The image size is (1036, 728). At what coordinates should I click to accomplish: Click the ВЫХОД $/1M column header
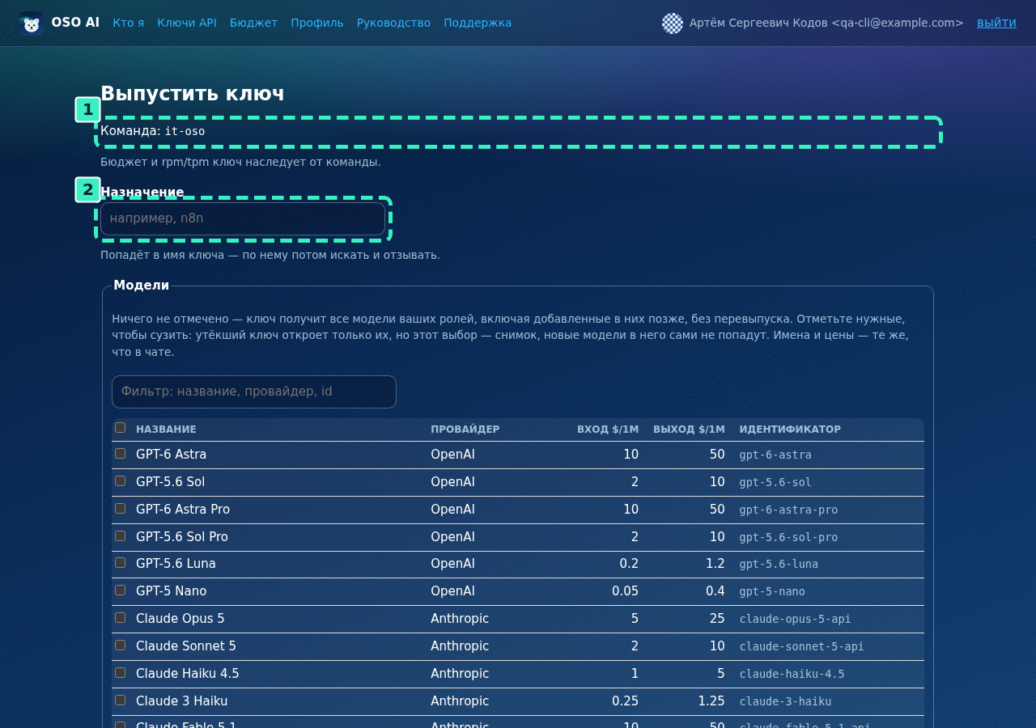pyautogui.click(x=689, y=430)
